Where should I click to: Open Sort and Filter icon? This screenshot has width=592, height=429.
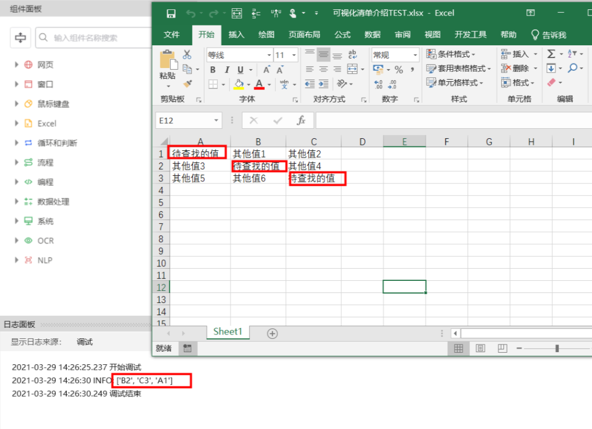[572, 54]
